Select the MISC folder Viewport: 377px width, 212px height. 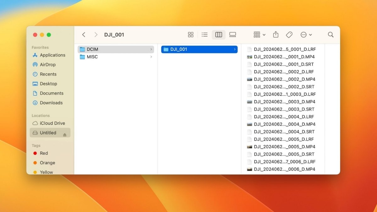(x=116, y=57)
